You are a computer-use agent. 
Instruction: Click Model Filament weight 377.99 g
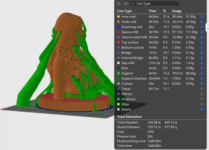(x=171, y=127)
